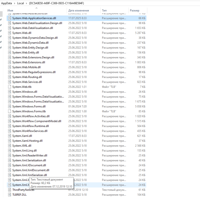
Task: Open dropdown chevron after AppData breadcrumb
Action: click(x=14, y=3)
